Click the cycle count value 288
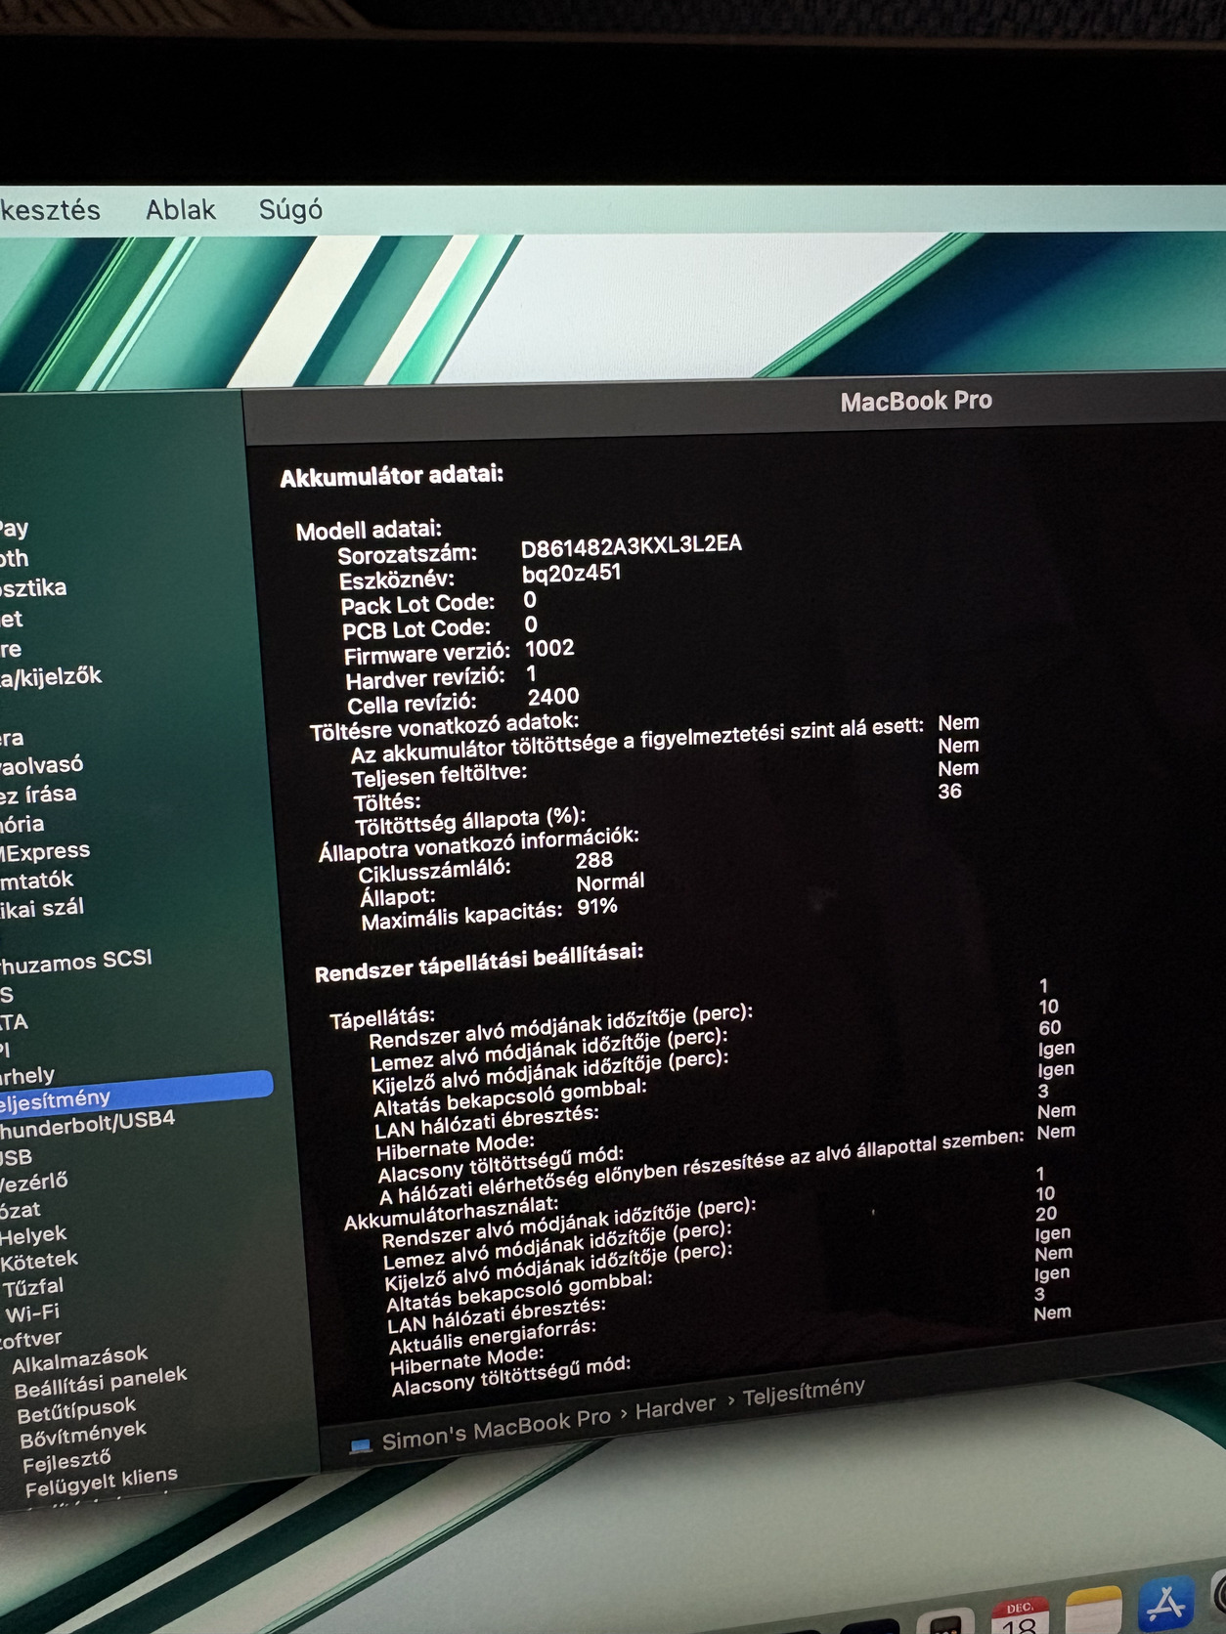 594,860
